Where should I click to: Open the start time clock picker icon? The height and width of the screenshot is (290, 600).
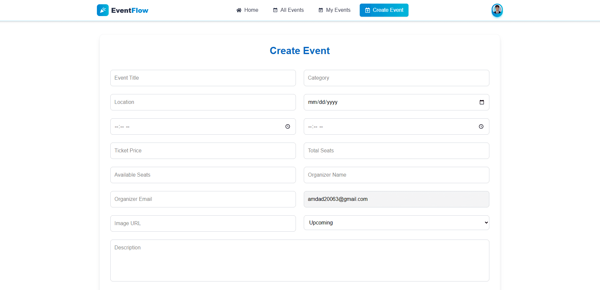[x=288, y=126]
